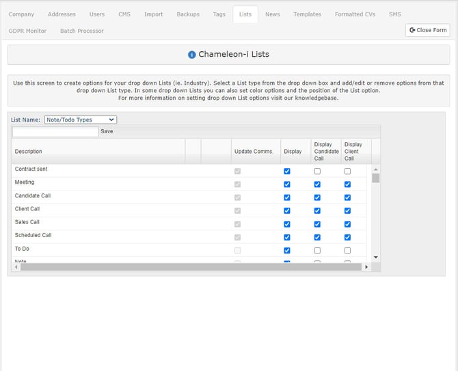Click the Update Comms. column header
This screenshot has height=371, width=458.
tap(256, 152)
